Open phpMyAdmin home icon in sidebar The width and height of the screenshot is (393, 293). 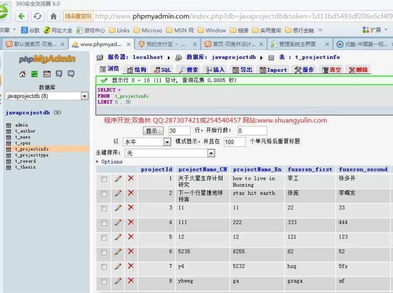click(x=23, y=74)
